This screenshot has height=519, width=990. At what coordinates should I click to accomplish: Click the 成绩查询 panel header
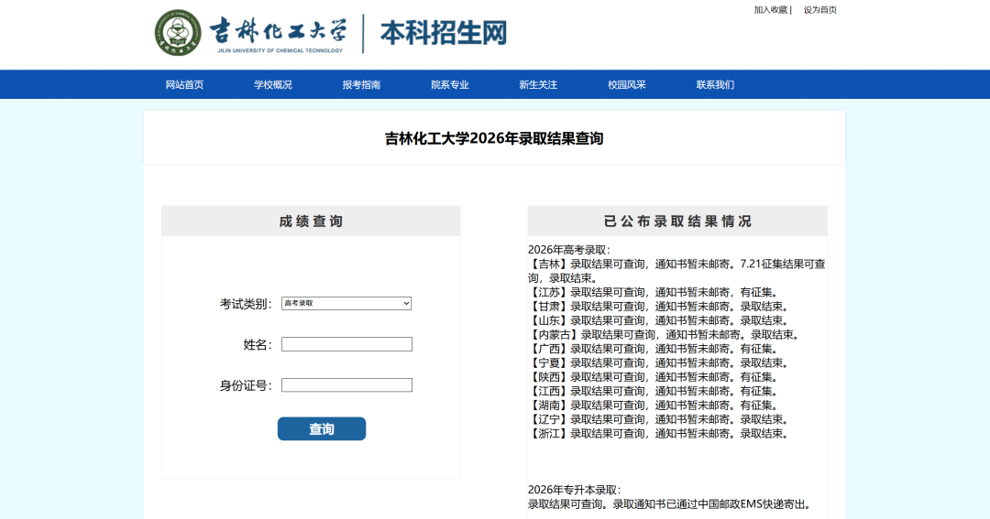(311, 222)
